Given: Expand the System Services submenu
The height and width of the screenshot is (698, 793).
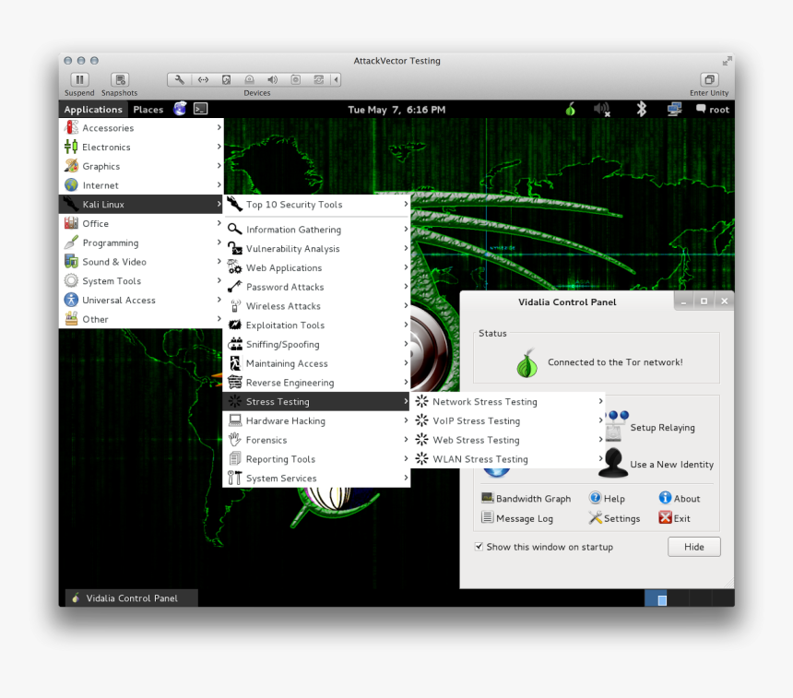Looking at the screenshot, I should pos(406,478).
